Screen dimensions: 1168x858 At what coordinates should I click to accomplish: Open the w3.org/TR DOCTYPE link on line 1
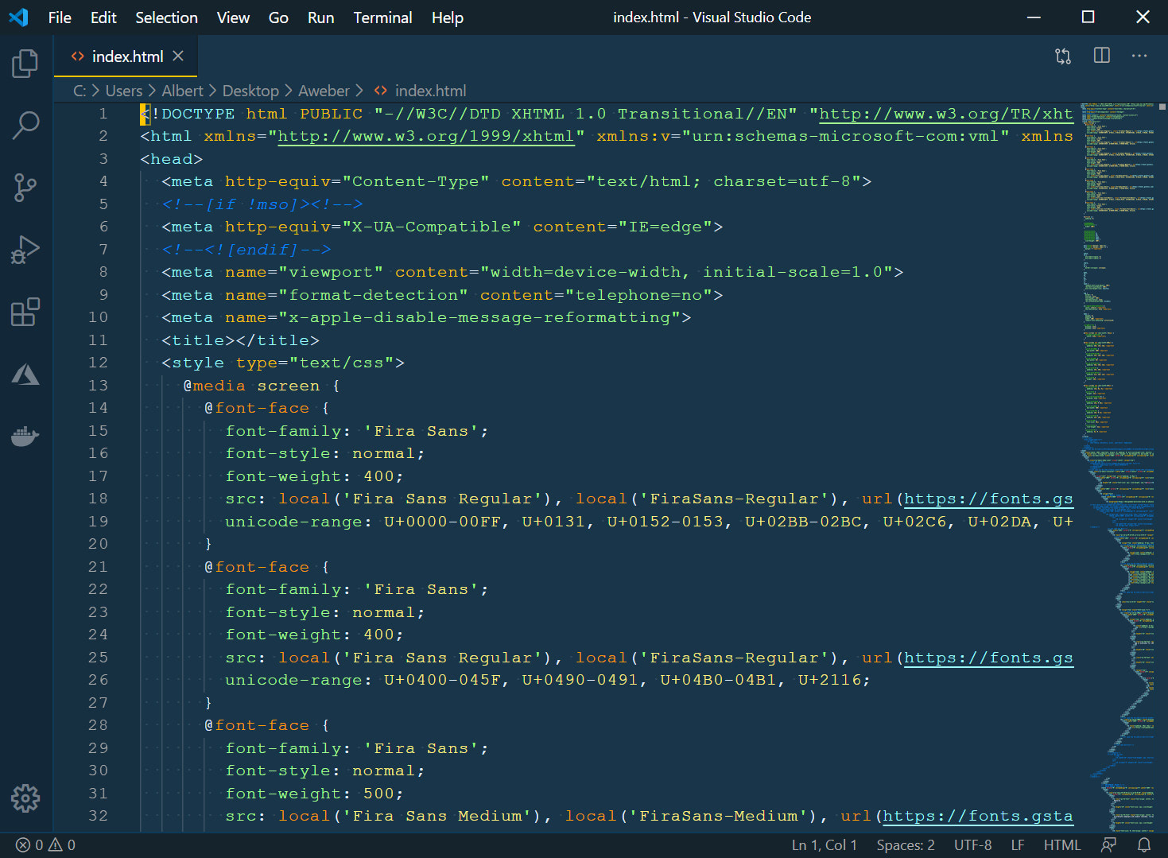tap(946, 114)
